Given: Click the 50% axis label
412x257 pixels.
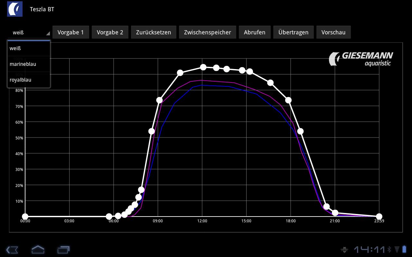Looking at the screenshot, I should 19,138.
